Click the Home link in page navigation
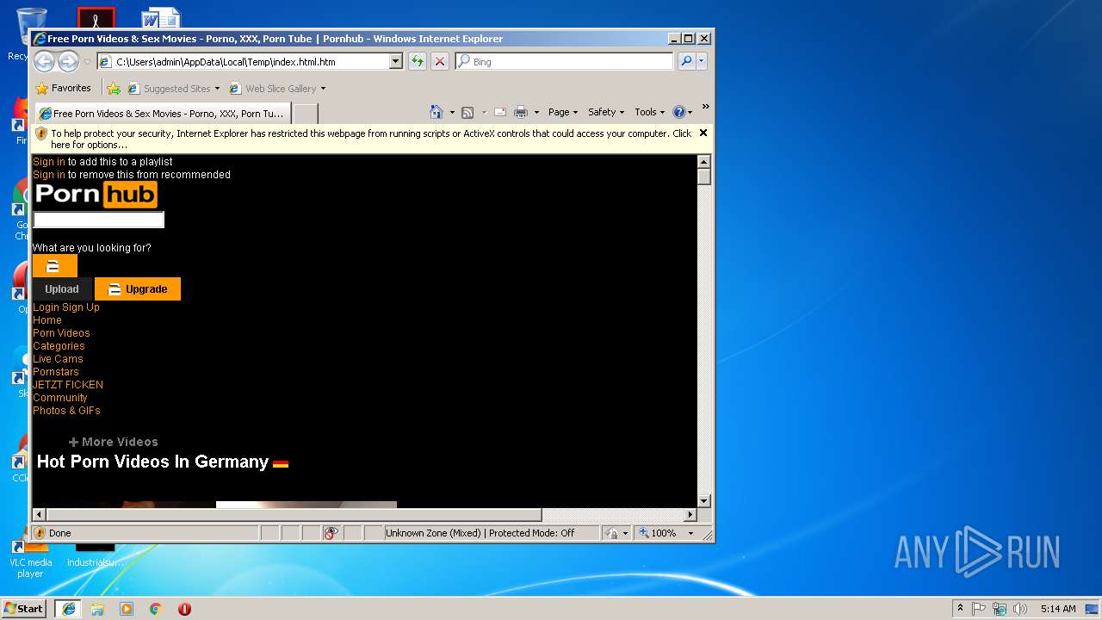The height and width of the screenshot is (620, 1102). click(x=47, y=320)
